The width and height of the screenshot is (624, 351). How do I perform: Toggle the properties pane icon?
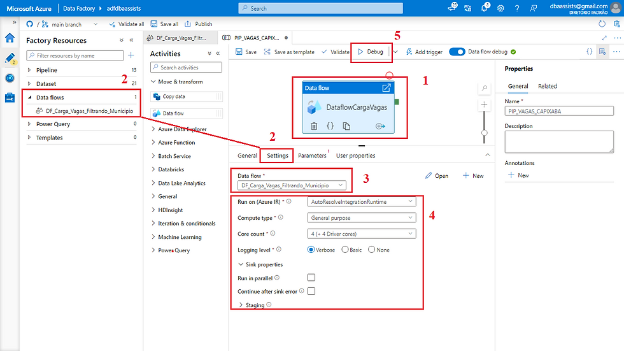click(602, 52)
